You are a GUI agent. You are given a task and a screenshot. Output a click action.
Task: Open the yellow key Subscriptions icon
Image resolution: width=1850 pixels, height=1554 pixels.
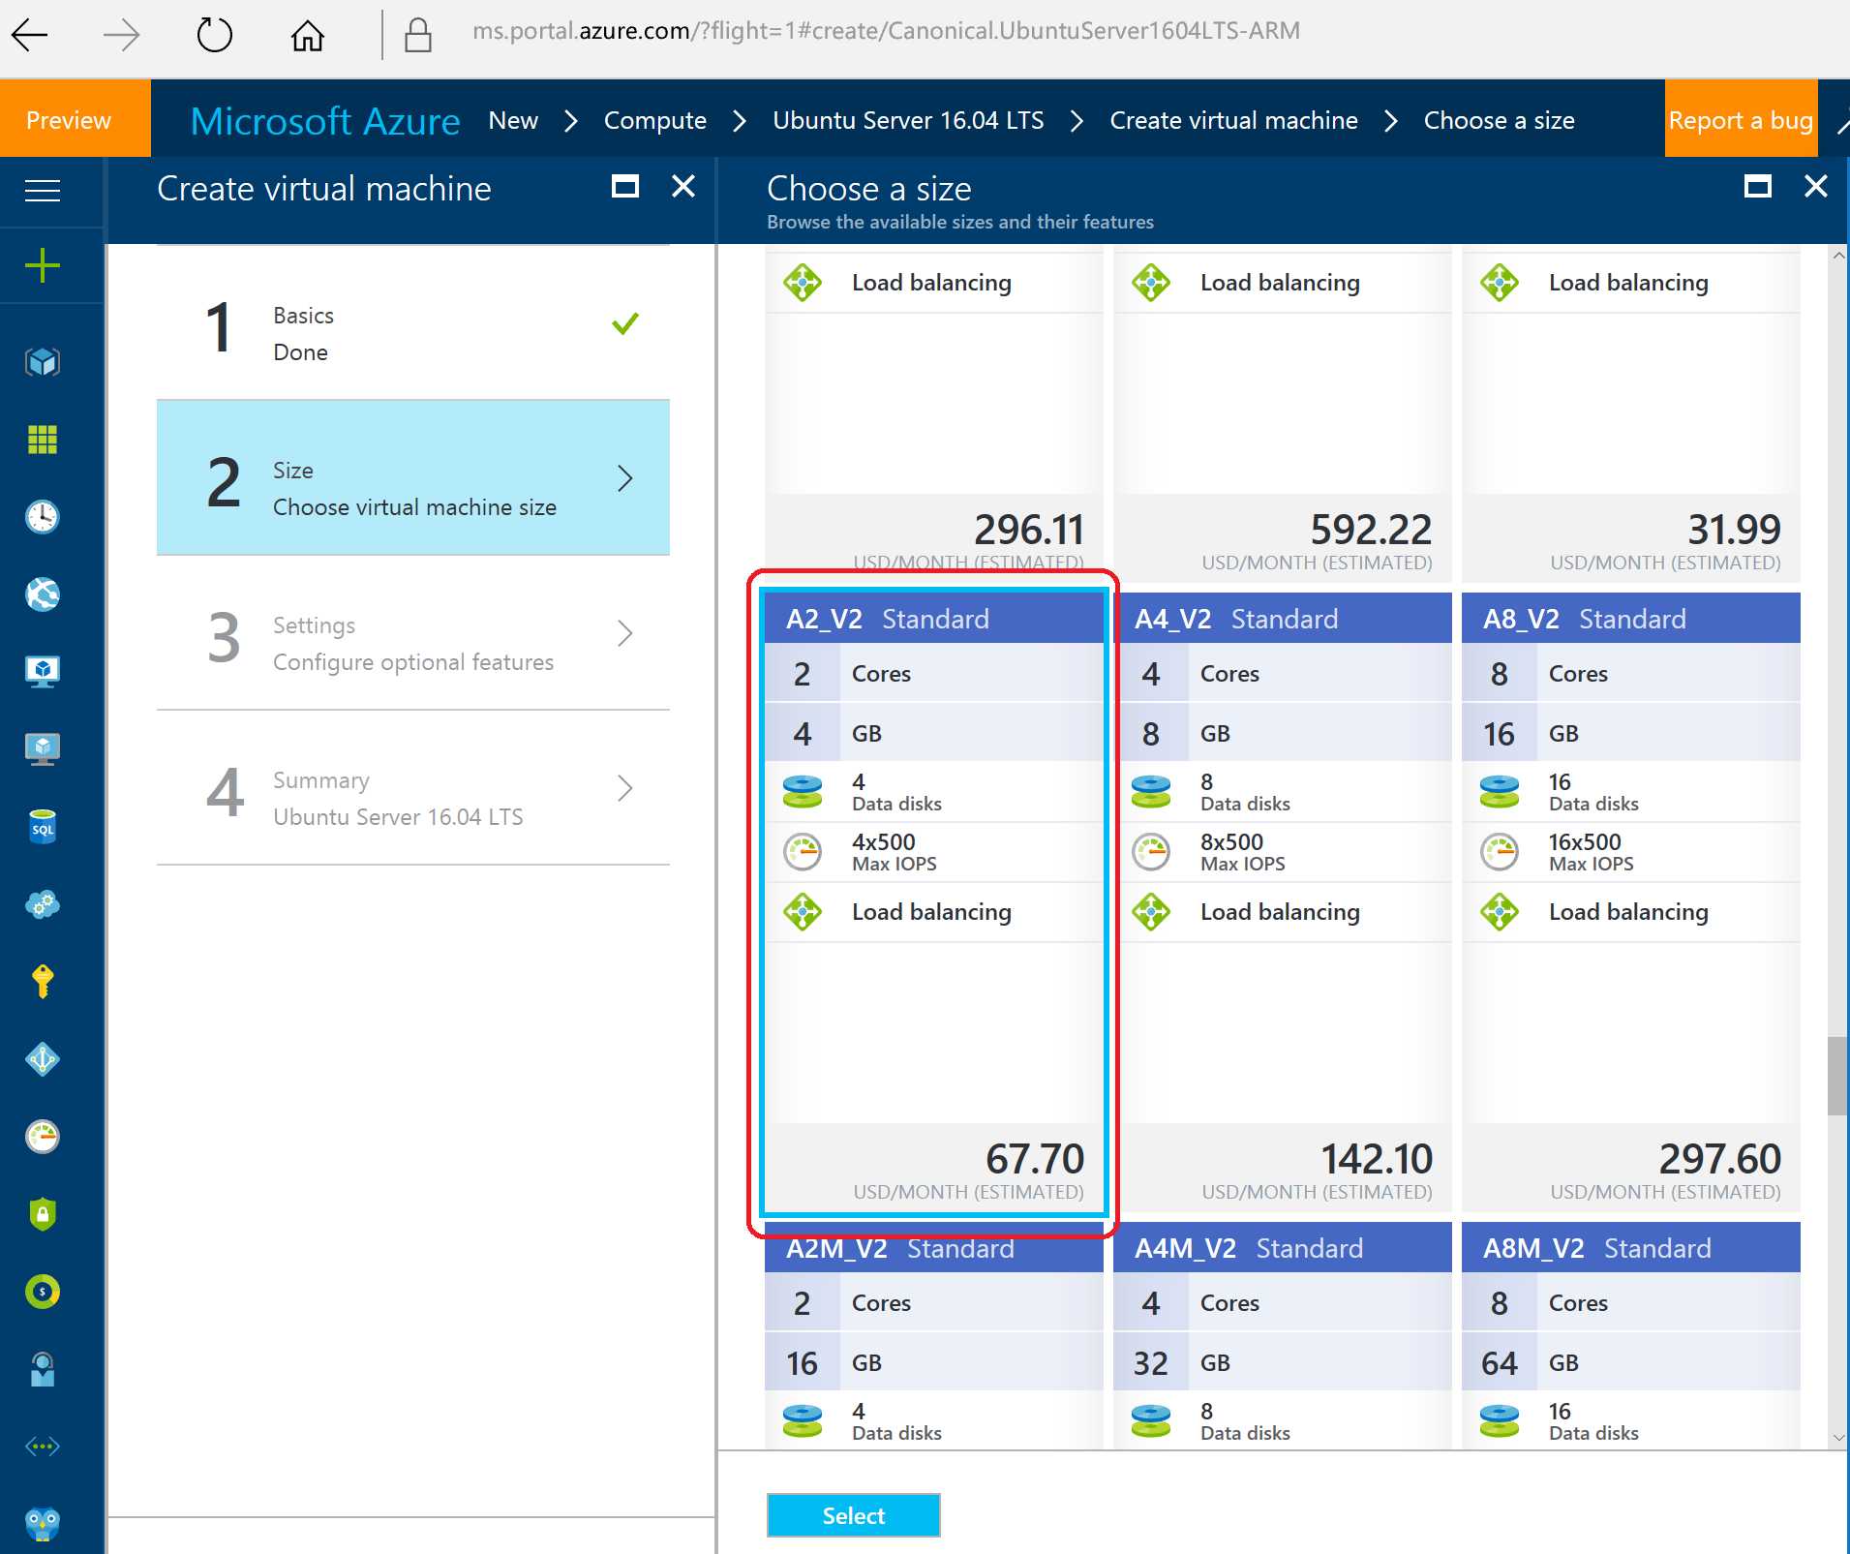[x=43, y=982]
